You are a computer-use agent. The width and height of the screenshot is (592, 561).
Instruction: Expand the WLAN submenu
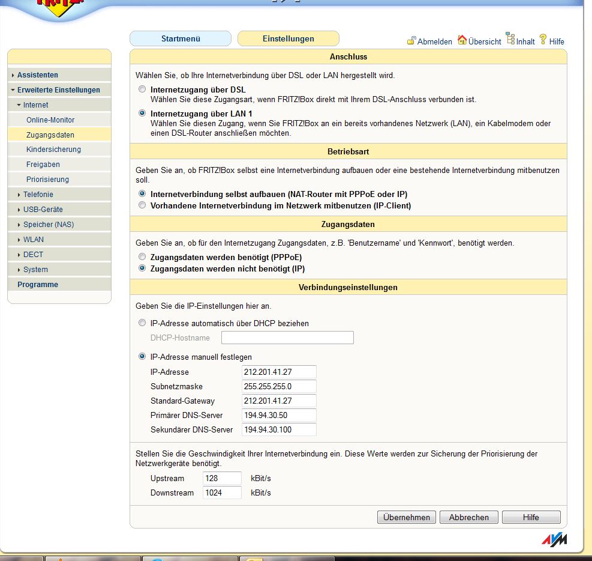click(59, 239)
